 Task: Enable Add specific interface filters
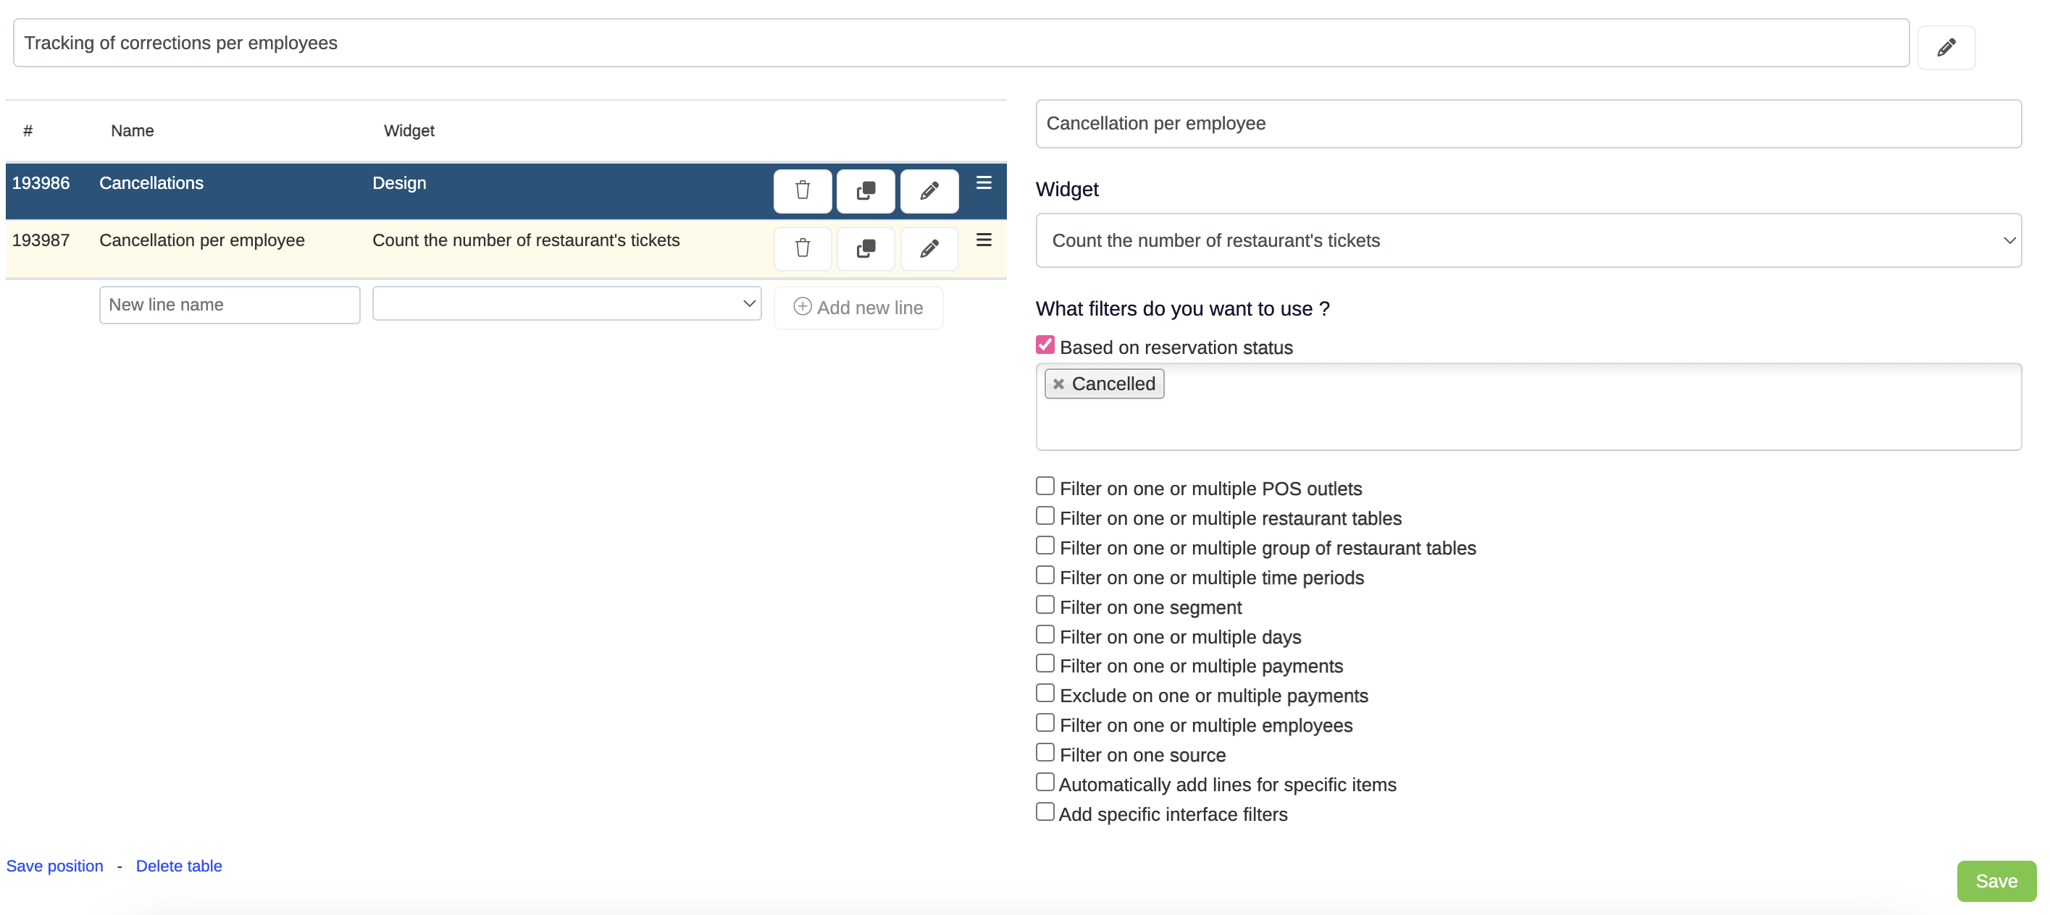click(1044, 811)
